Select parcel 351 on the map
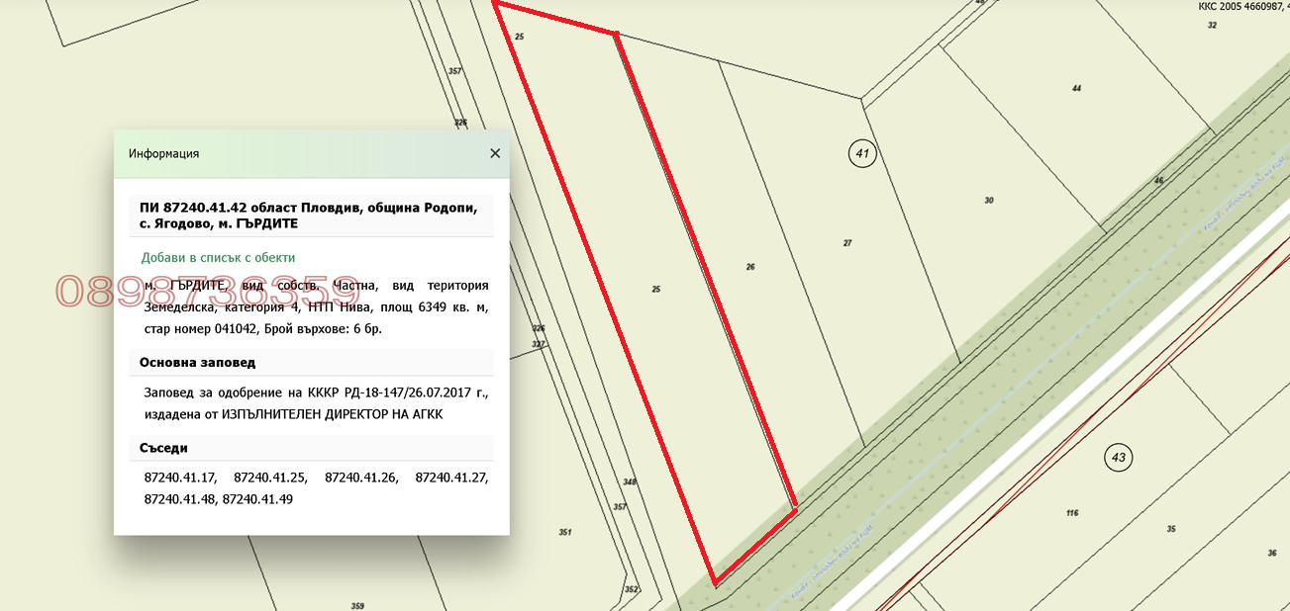The image size is (1290, 611). 564,532
